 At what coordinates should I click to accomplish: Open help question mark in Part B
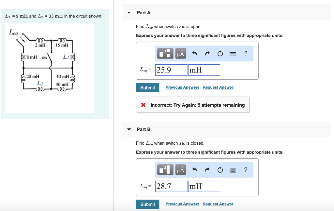click(246, 170)
